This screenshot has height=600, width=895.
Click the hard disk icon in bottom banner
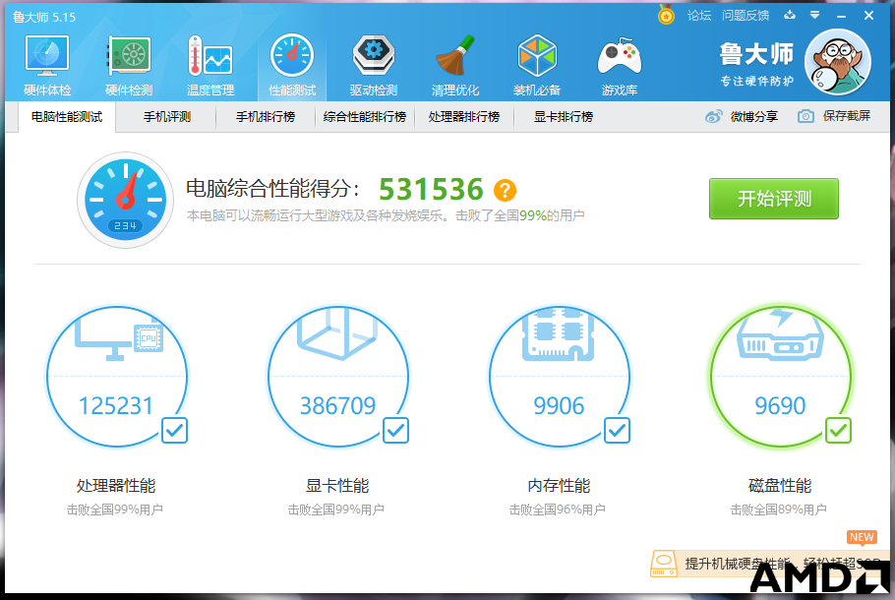click(664, 564)
